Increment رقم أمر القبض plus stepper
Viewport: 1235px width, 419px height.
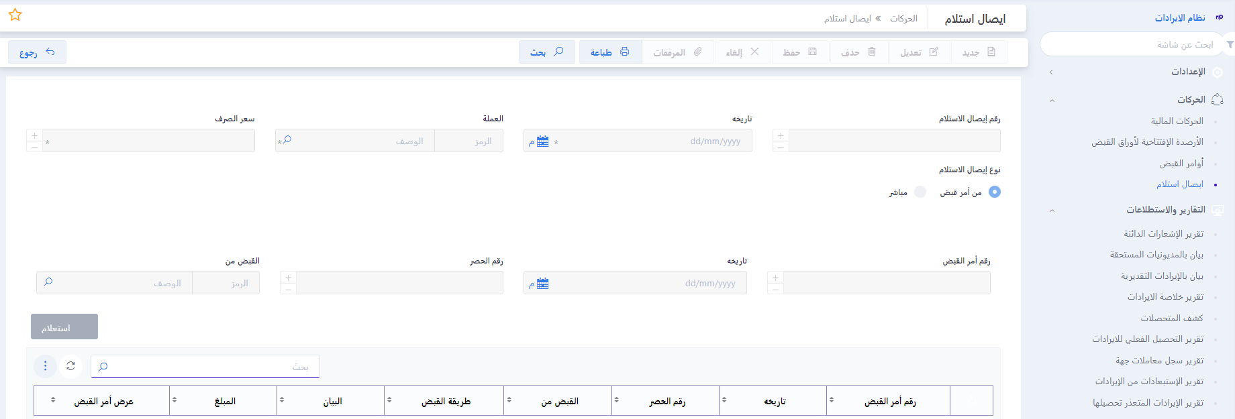point(775,278)
